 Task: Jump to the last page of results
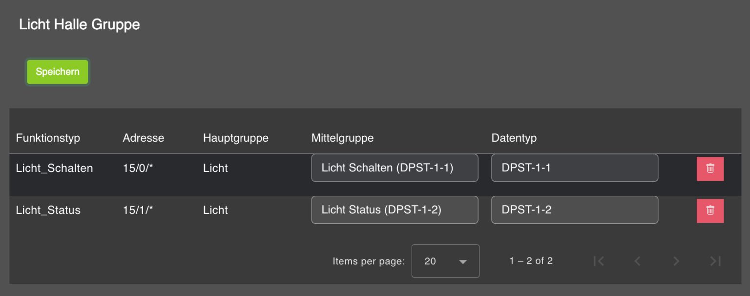point(714,261)
